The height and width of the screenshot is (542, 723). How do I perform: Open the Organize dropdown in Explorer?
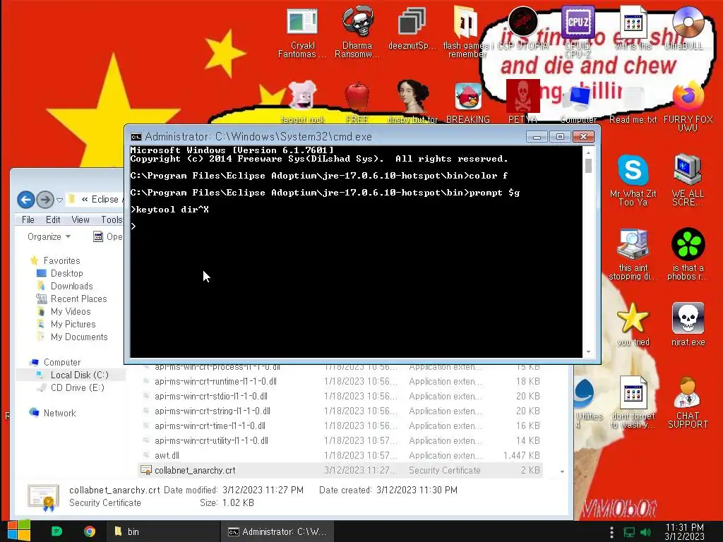[x=49, y=236]
